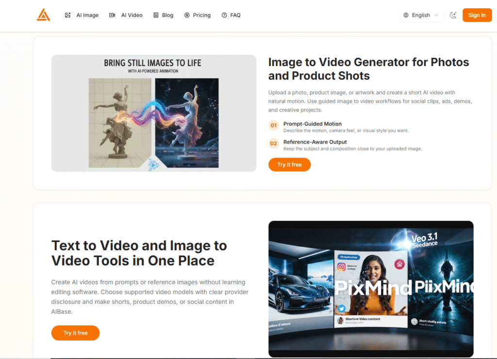Click the Prompt-Guided Motion label

313,124
